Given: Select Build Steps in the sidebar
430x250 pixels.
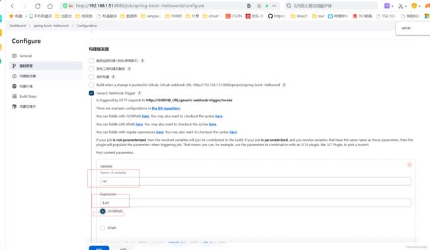Looking at the screenshot, I should point(46,97).
